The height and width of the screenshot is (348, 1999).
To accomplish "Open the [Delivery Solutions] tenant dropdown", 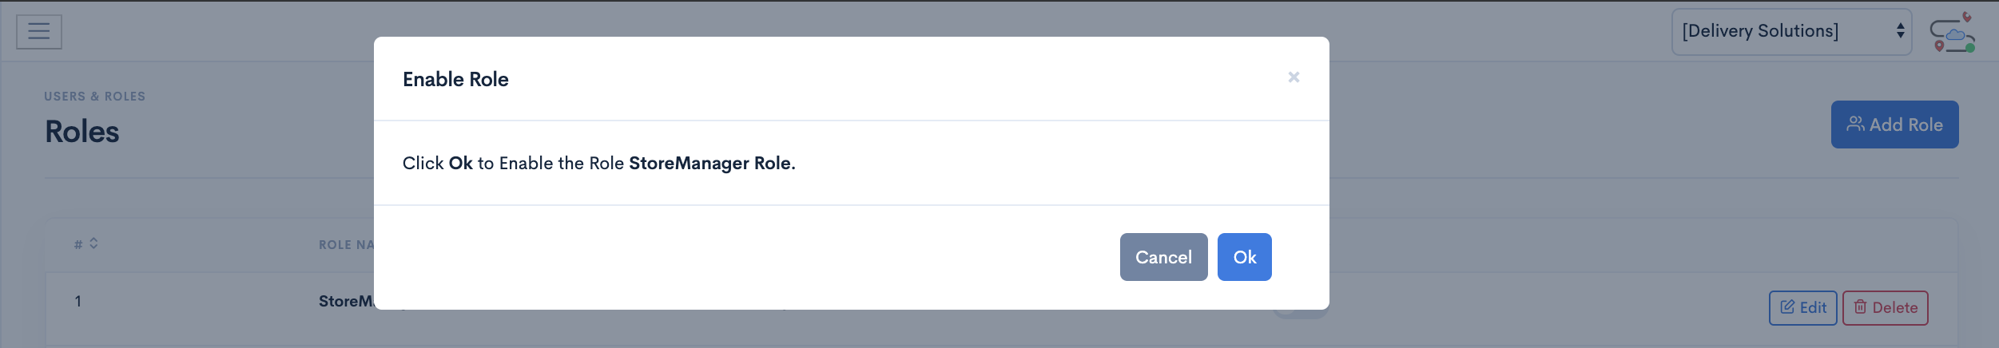I will coord(1791,32).
